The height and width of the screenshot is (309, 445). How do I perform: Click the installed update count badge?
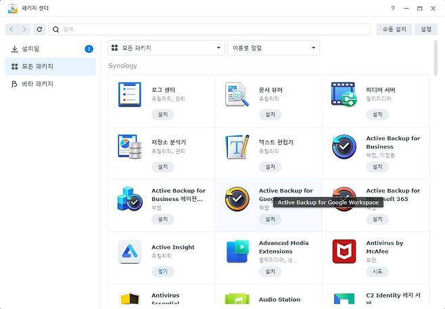click(89, 49)
